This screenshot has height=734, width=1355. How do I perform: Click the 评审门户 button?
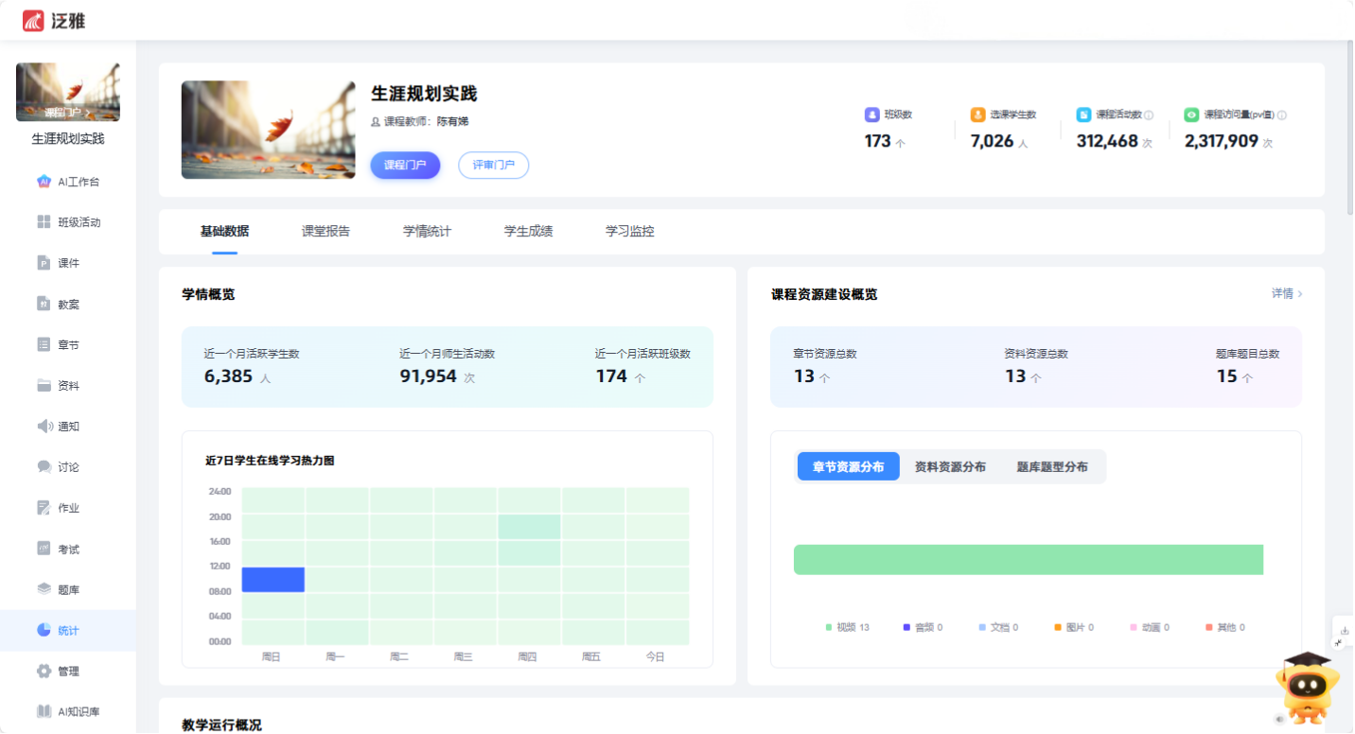pos(493,165)
